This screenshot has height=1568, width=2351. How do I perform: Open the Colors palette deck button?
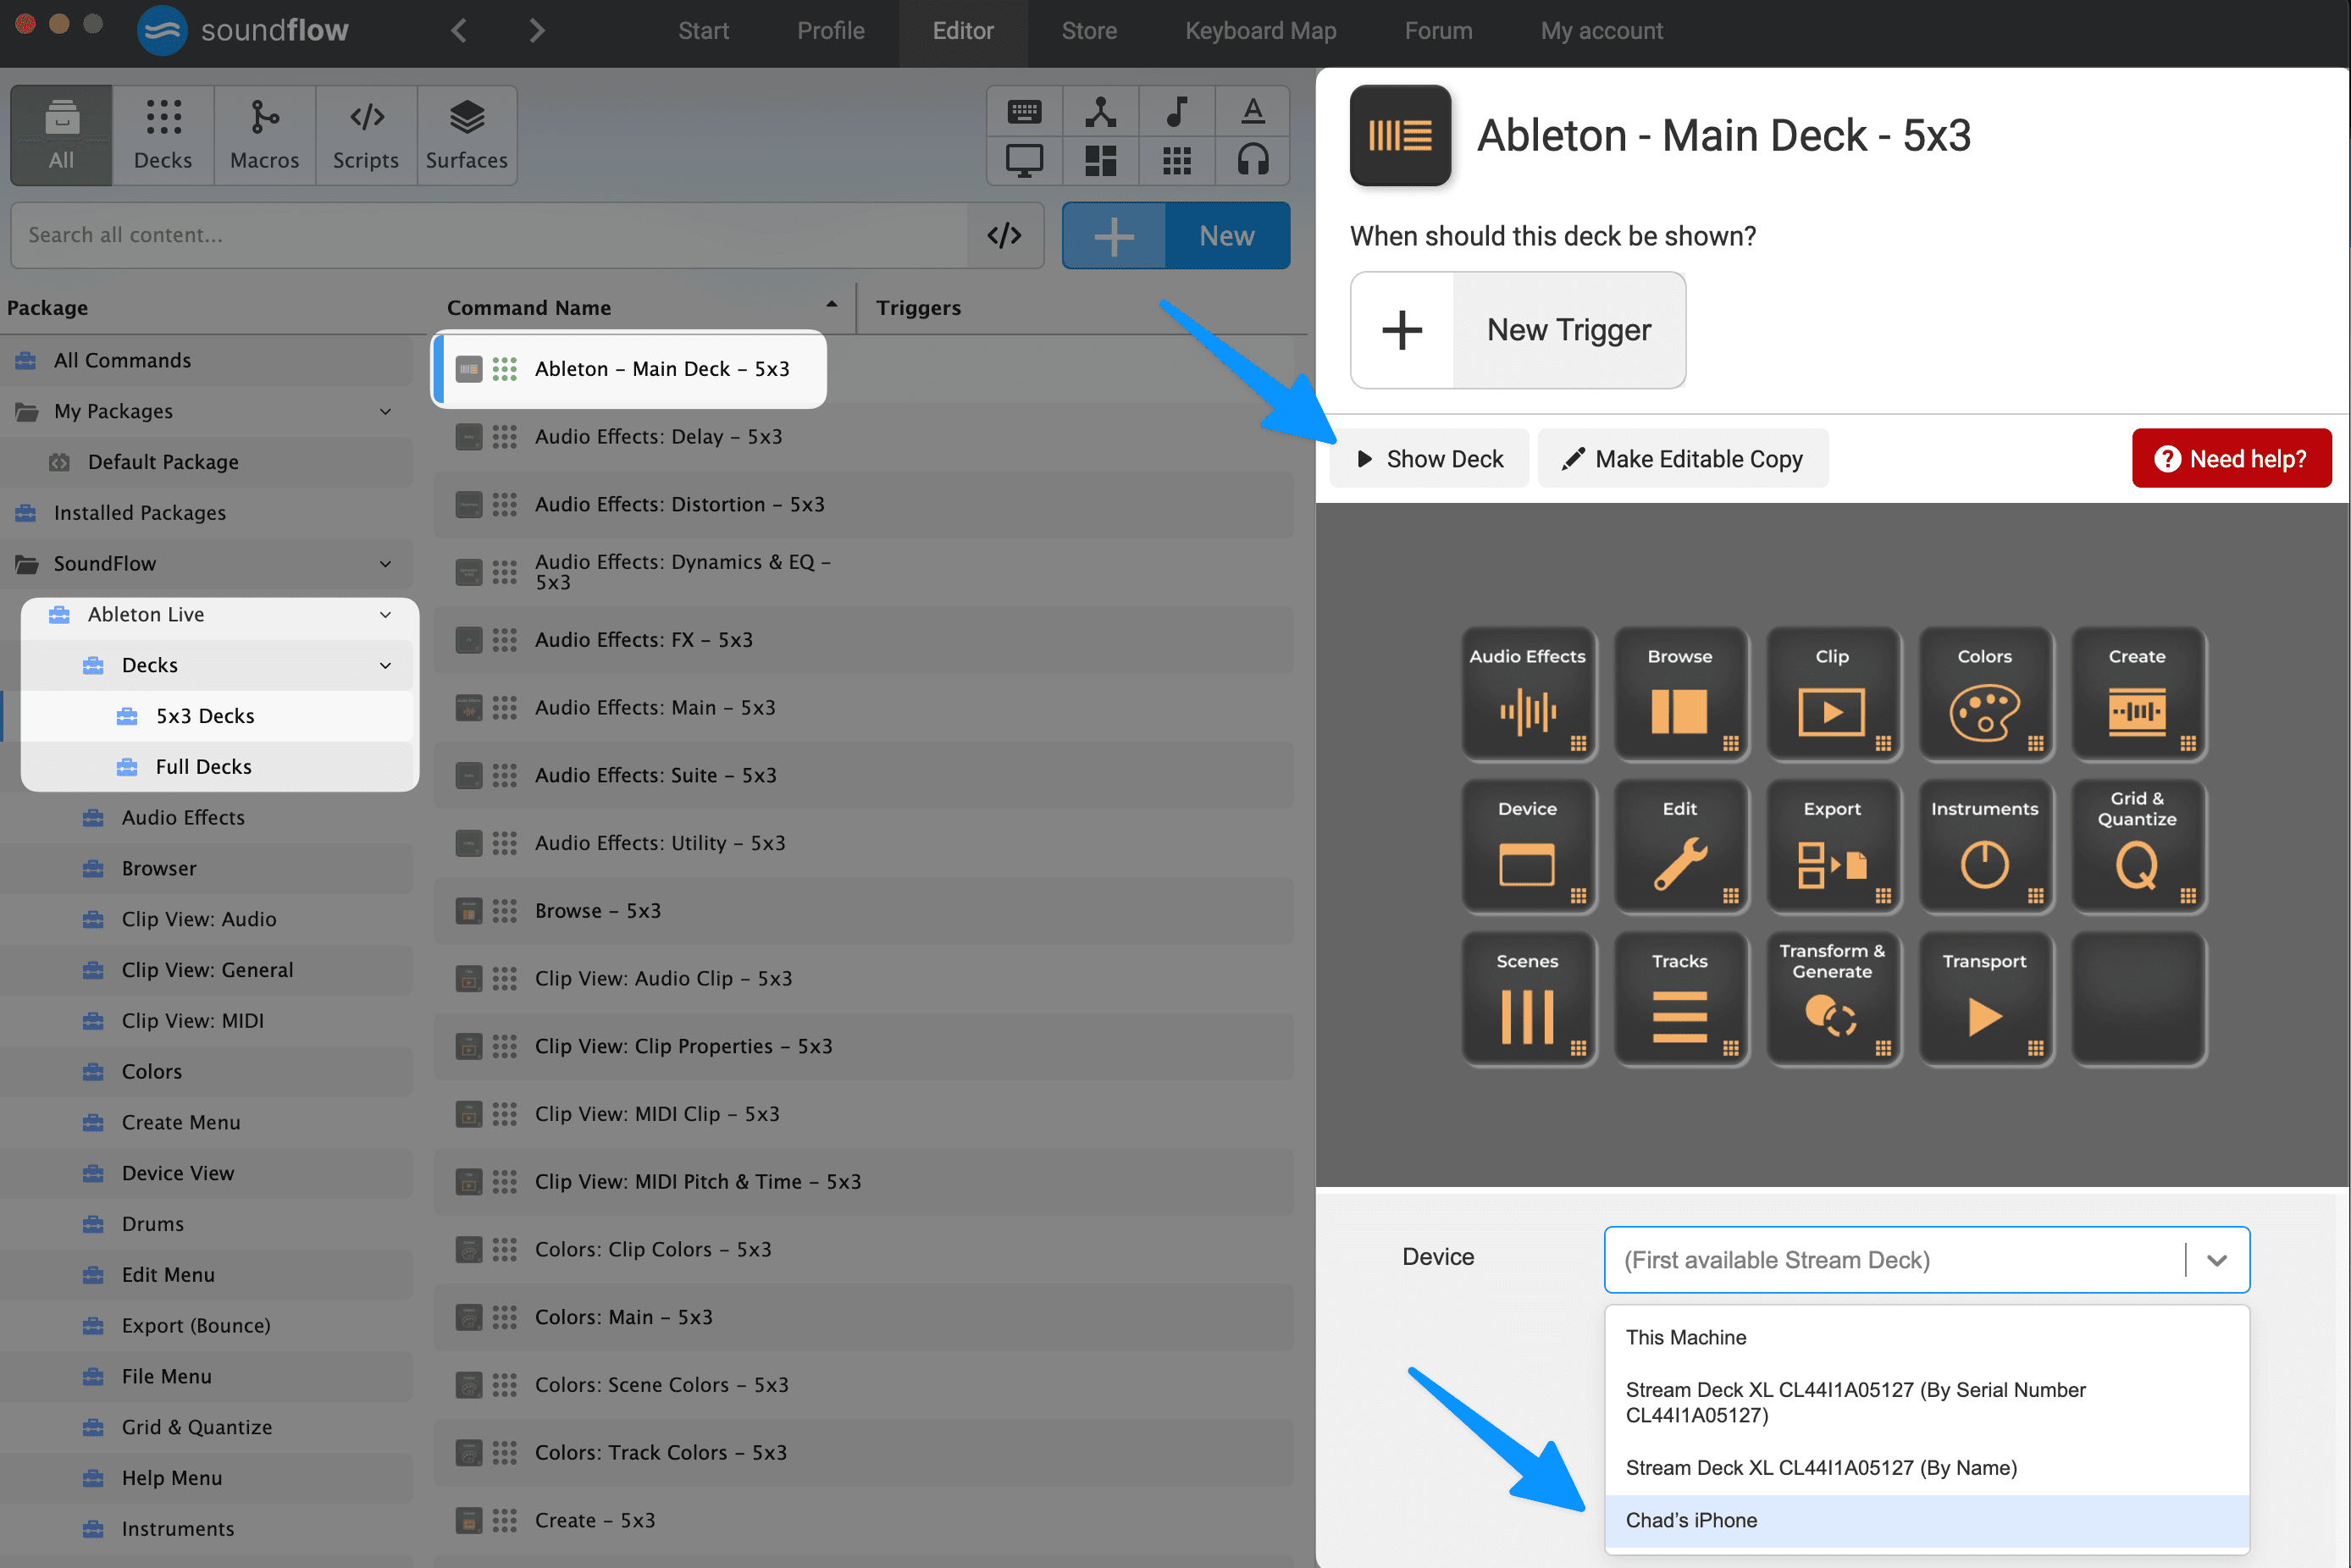[1984, 694]
